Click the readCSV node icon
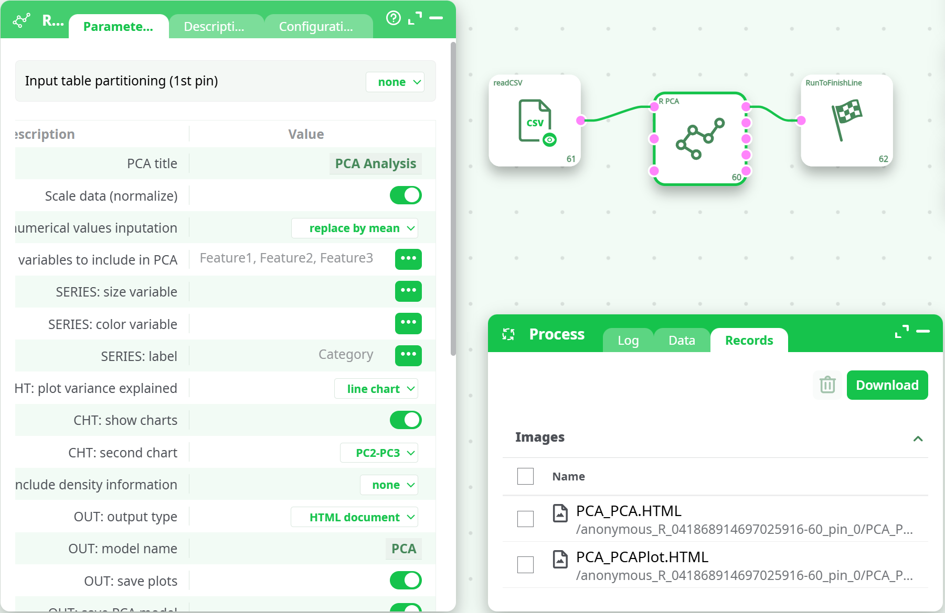The image size is (945, 613). click(x=534, y=123)
